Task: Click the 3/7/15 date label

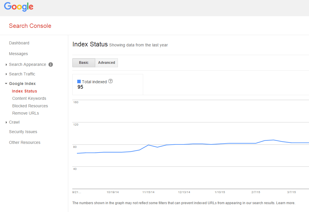Action: pyautogui.click(x=292, y=192)
